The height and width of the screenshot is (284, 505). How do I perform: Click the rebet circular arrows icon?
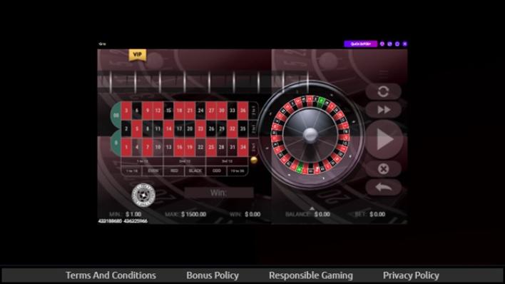[383, 91]
